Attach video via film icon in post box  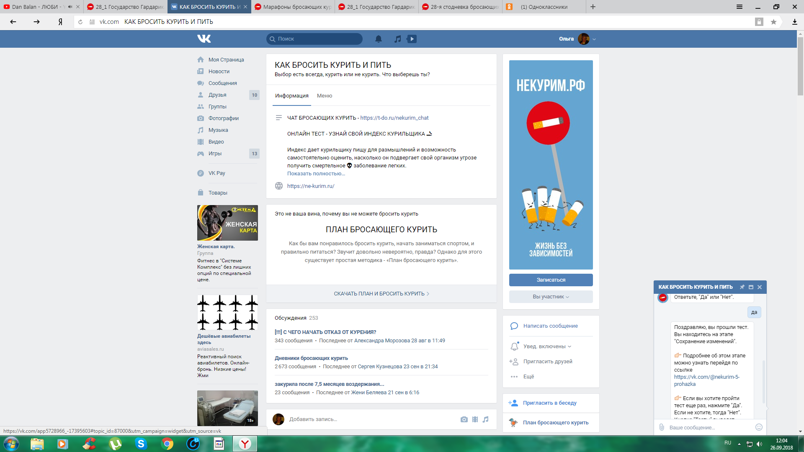point(475,419)
